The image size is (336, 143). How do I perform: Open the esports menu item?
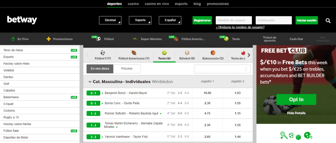(x=181, y=4)
